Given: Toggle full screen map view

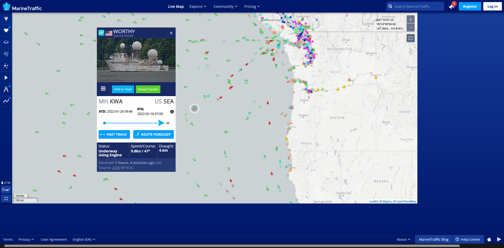Looking at the screenshot, I should 6,199.
